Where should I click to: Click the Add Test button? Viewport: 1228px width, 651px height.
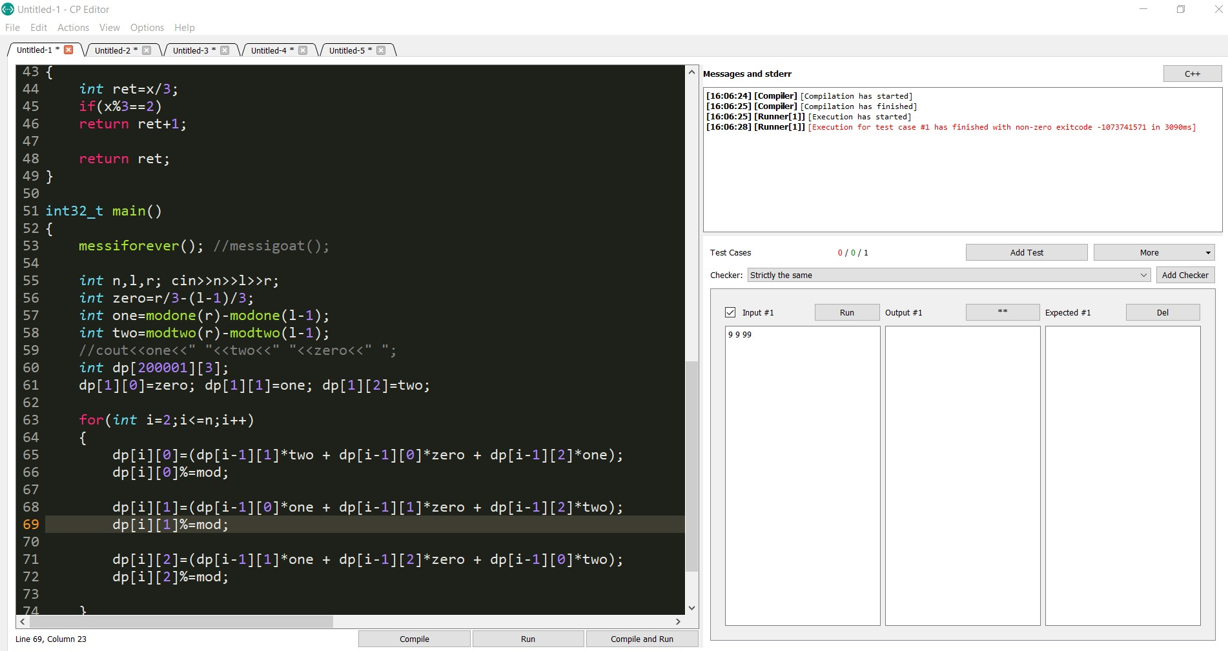click(x=1026, y=252)
